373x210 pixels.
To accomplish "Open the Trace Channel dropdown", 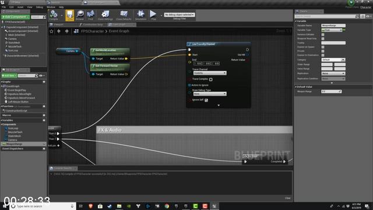I will pos(210,73).
